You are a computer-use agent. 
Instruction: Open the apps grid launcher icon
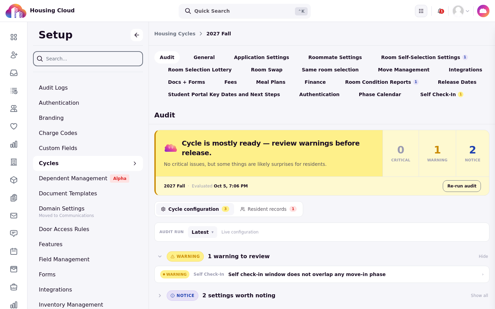point(421,11)
